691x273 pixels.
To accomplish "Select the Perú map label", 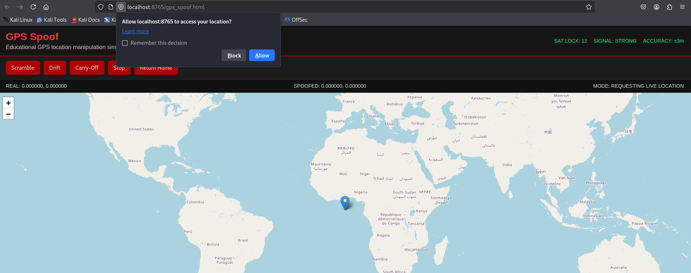I will (x=188, y=231).
